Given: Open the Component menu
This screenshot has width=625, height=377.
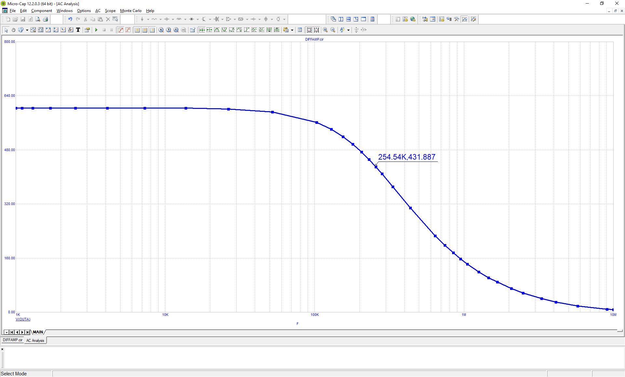Looking at the screenshot, I should (x=41, y=11).
